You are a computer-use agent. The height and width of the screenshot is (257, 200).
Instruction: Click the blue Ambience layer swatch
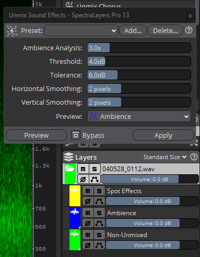pyautogui.click(x=75, y=218)
